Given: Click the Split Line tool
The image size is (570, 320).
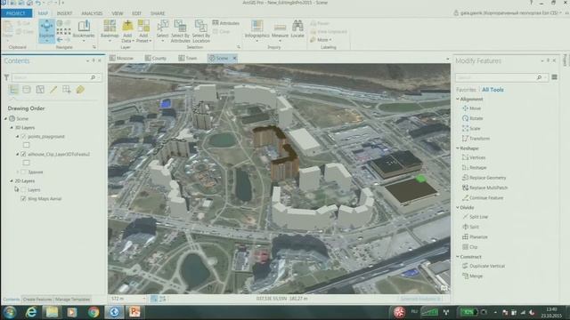Looking at the screenshot, I should point(475,217).
